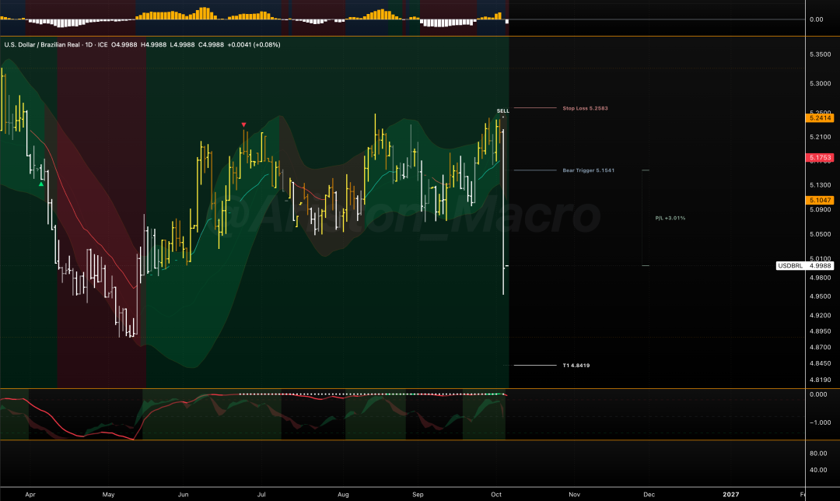Click the Bear Trigger 5.1541 label
Screen dimensions: 840x501
tap(588, 170)
